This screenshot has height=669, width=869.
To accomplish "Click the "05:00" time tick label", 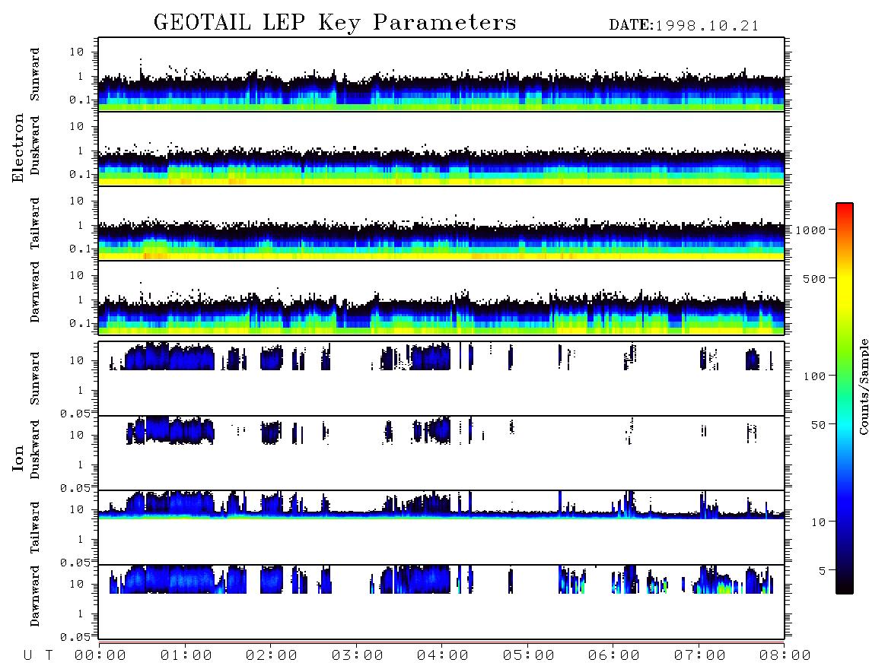I will pos(529,656).
